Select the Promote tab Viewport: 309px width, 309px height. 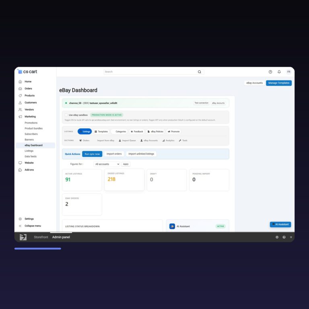174,132
